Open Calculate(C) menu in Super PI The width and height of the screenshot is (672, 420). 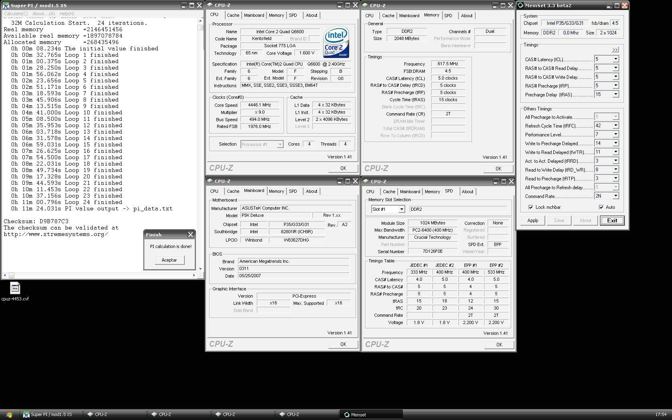[16, 14]
